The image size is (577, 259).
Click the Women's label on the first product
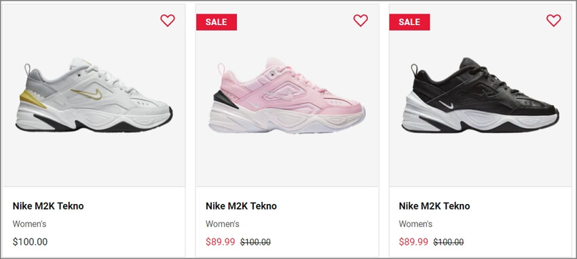[29, 224]
